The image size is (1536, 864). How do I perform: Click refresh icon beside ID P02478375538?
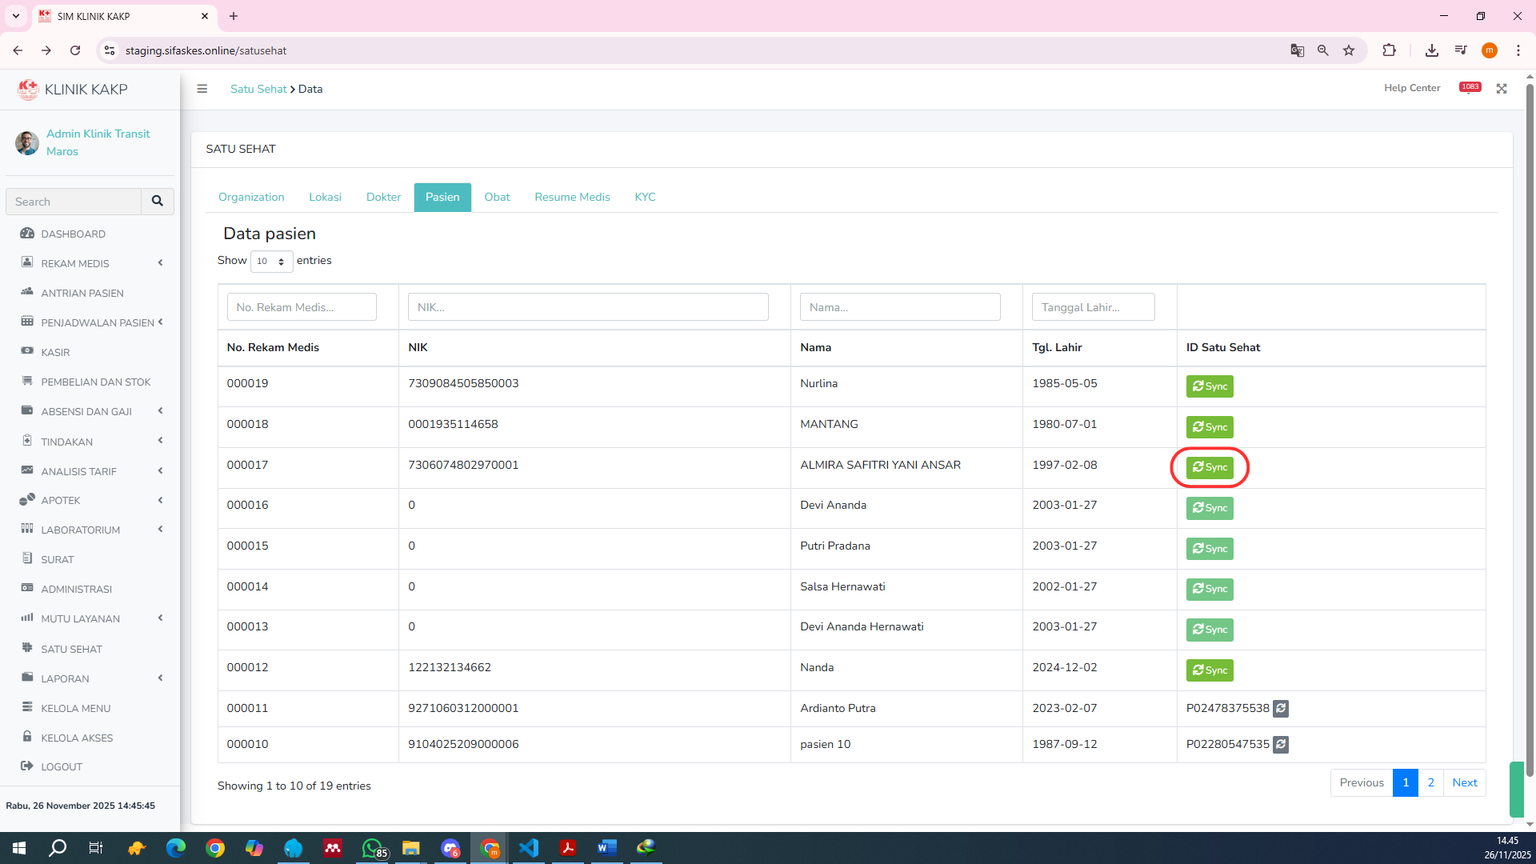[1281, 708]
